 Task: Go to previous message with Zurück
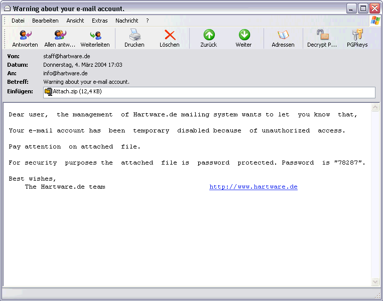coord(209,38)
